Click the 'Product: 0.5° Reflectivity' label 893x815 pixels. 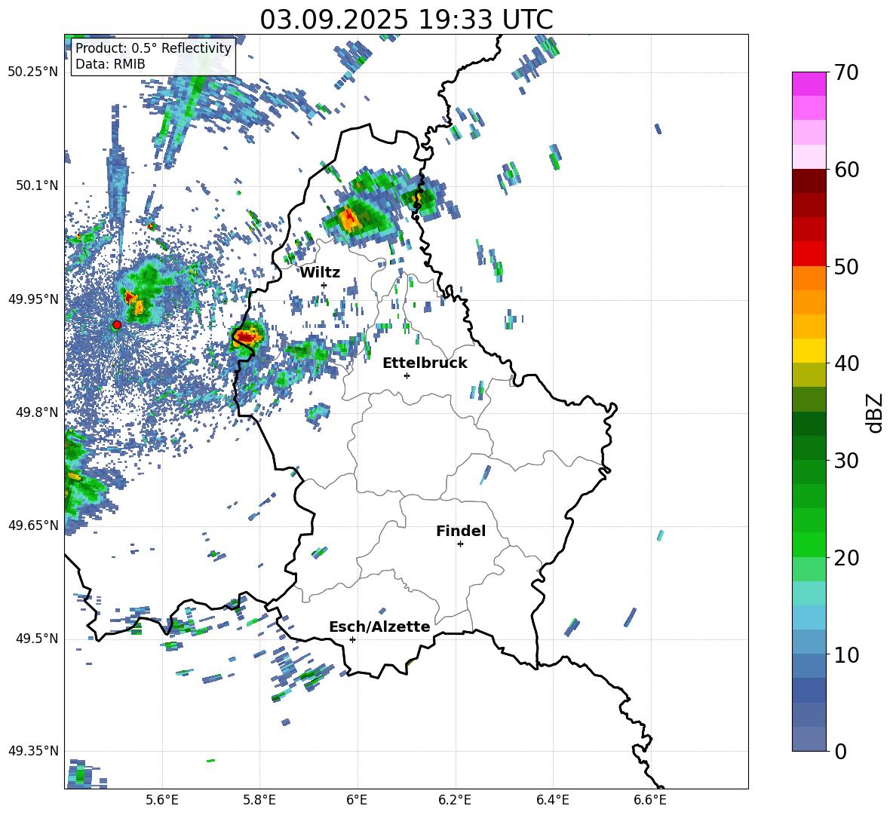point(153,47)
